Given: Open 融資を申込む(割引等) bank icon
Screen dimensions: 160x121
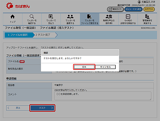Looking at the screenshot, I should tap(109, 19).
